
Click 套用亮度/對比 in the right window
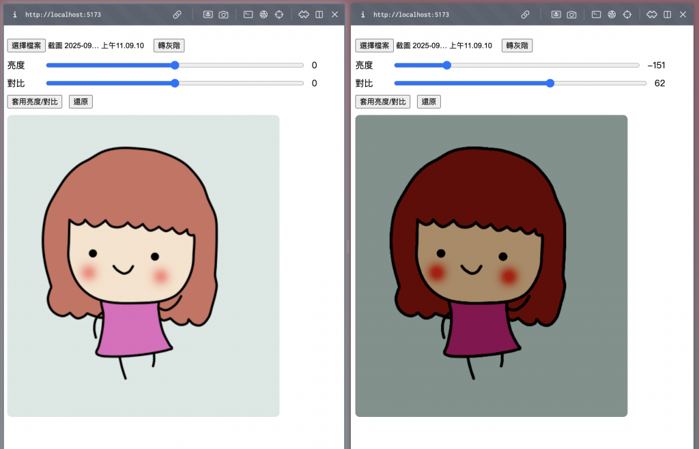[383, 102]
